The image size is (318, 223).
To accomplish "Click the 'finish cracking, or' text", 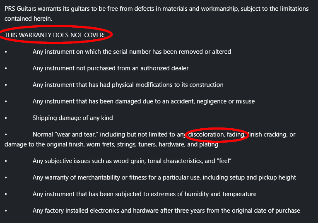I will click(x=271, y=134).
